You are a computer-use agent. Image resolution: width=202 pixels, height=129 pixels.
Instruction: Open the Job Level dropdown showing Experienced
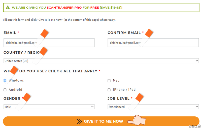coord(153,107)
